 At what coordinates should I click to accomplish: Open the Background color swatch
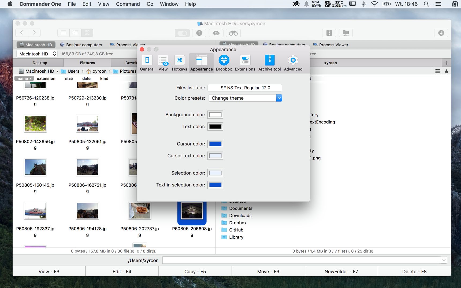tap(215, 115)
